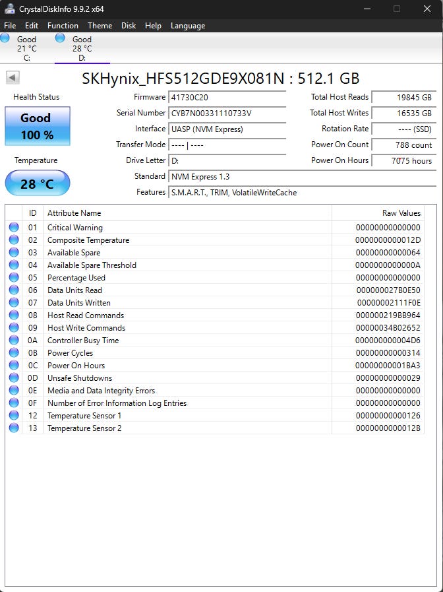Click the Drive Letter field D:
The image size is (443, 592).
click(x=227, y=161)
